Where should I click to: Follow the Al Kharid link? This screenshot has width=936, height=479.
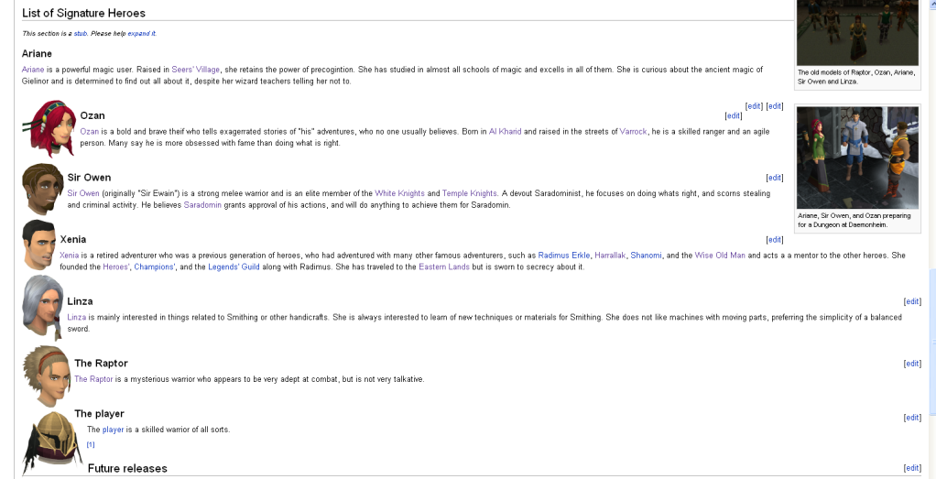[x=505, y=132]
